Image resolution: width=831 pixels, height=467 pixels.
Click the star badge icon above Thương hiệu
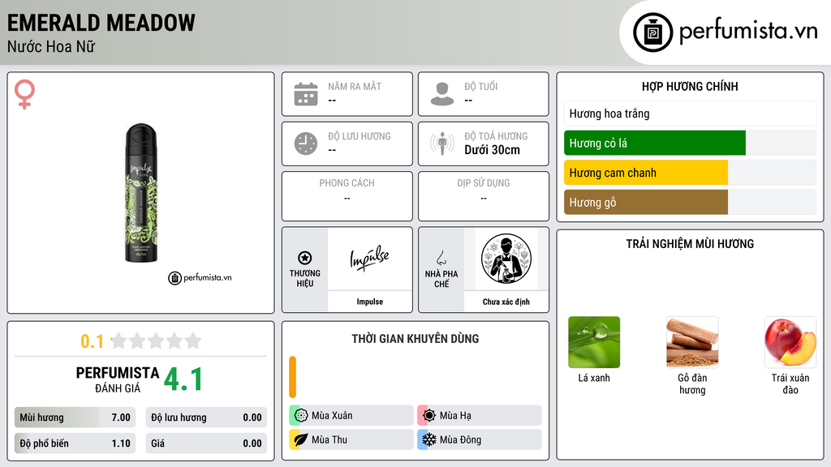point(305,258)
